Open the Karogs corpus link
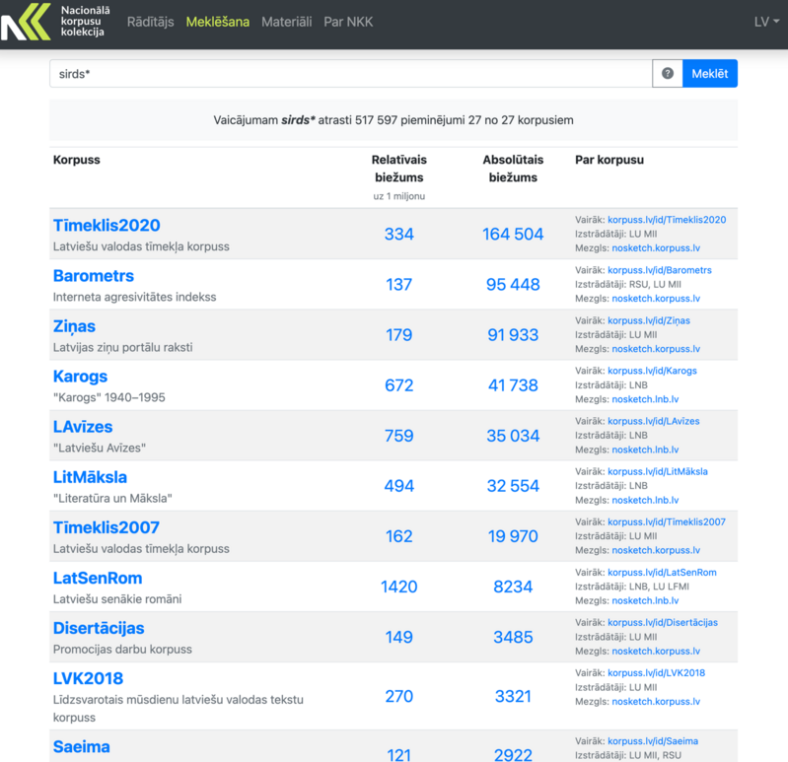This screenshot has height=762, width=788. coord(81,377)
